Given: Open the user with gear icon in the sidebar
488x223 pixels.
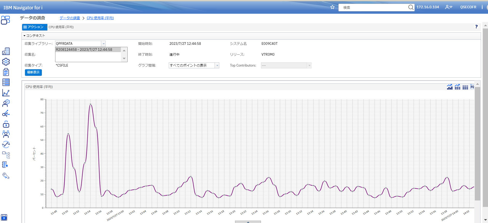Looking at the screenshot, I should (x=6, y=103).
